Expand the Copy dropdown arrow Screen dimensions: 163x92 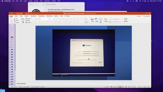coord(19,20)
